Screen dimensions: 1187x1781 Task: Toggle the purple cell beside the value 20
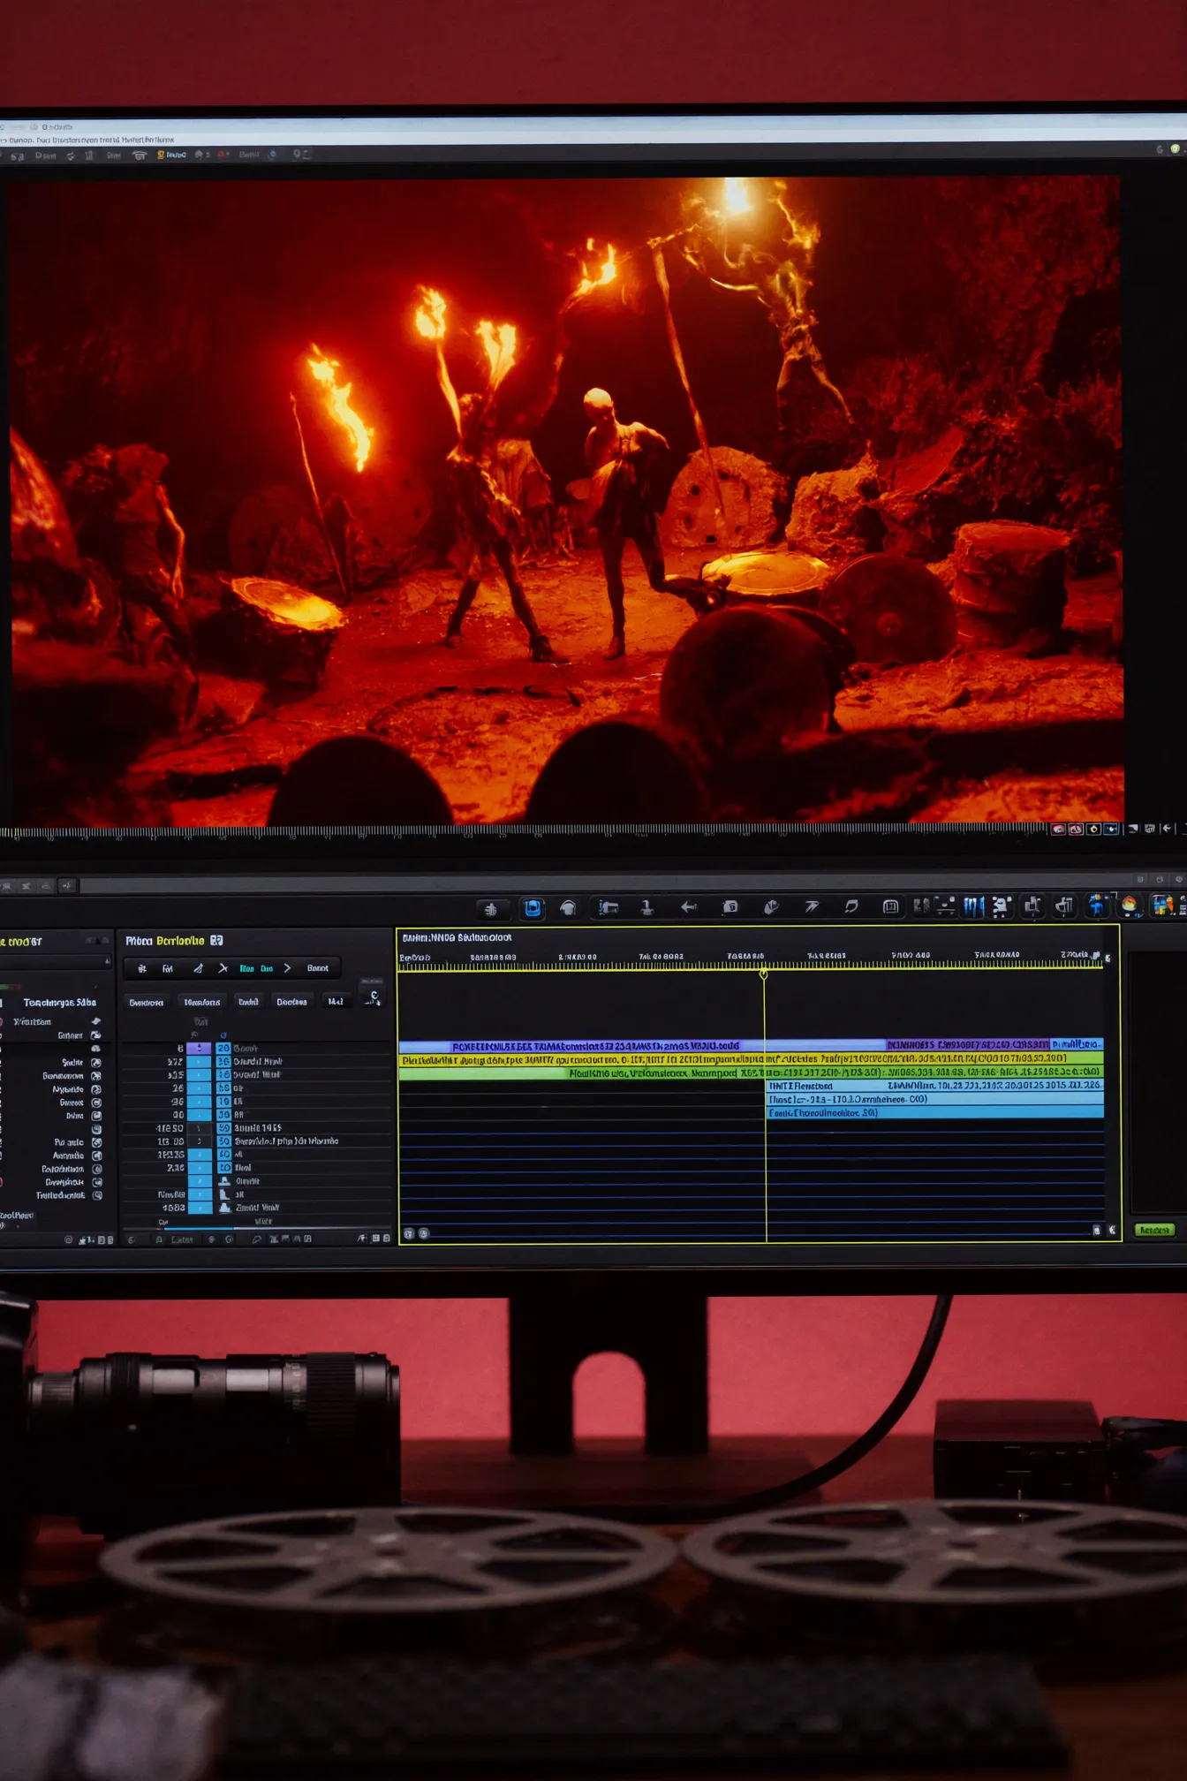[x=200, y=1048]
